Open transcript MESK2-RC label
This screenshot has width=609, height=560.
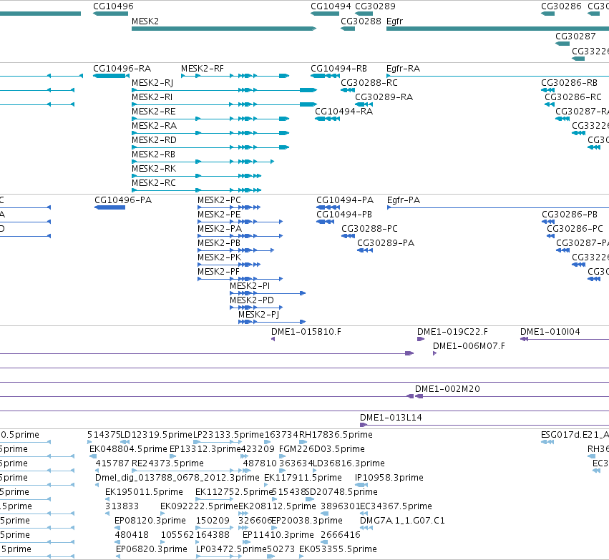tap(154, 183)
